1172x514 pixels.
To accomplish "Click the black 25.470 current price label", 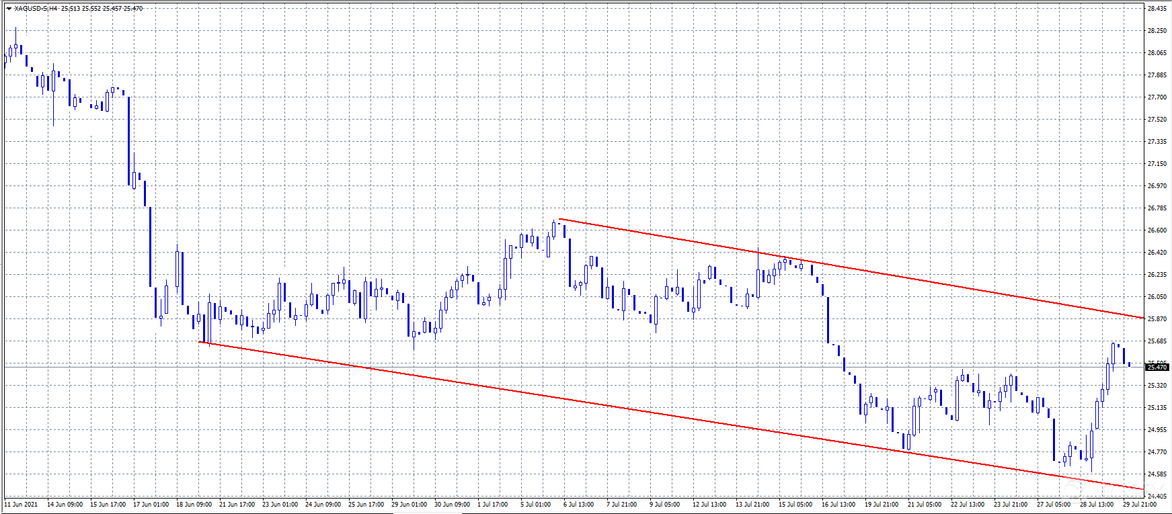I will tap(1157, 367).
